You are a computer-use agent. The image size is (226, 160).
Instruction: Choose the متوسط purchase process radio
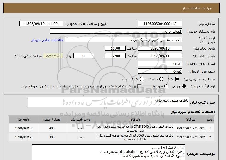pos(166,86)
